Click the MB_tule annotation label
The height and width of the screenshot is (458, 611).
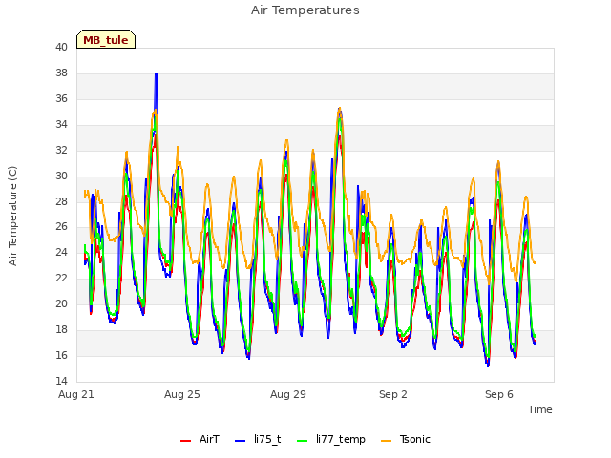pos(106,40)
